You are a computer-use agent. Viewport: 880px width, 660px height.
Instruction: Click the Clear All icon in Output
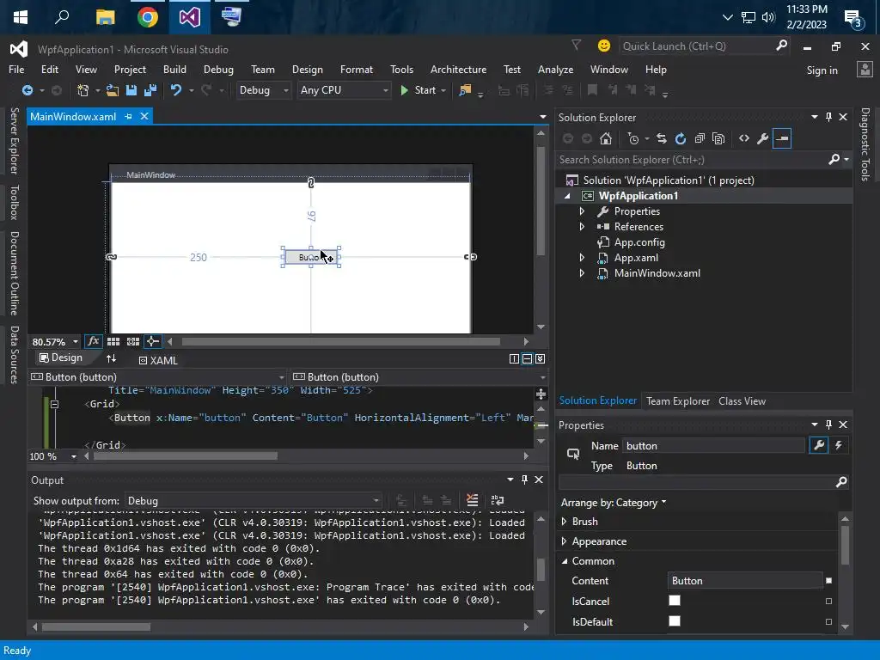tap(473, 500)
